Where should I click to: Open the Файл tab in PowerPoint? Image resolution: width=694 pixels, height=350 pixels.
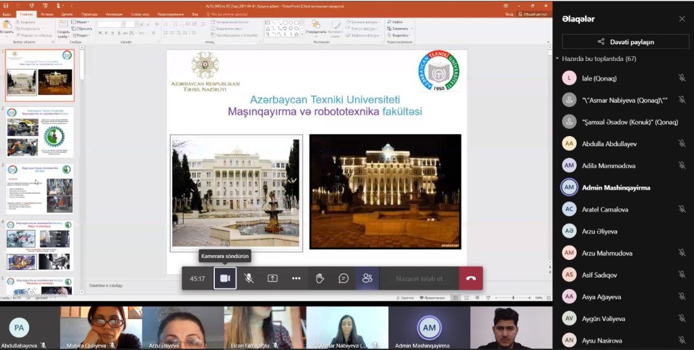point(7,14)
